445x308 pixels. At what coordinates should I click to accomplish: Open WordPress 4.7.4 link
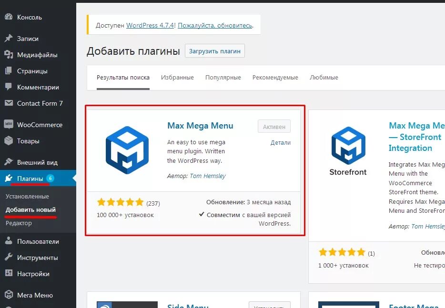(x=150, y=25)
